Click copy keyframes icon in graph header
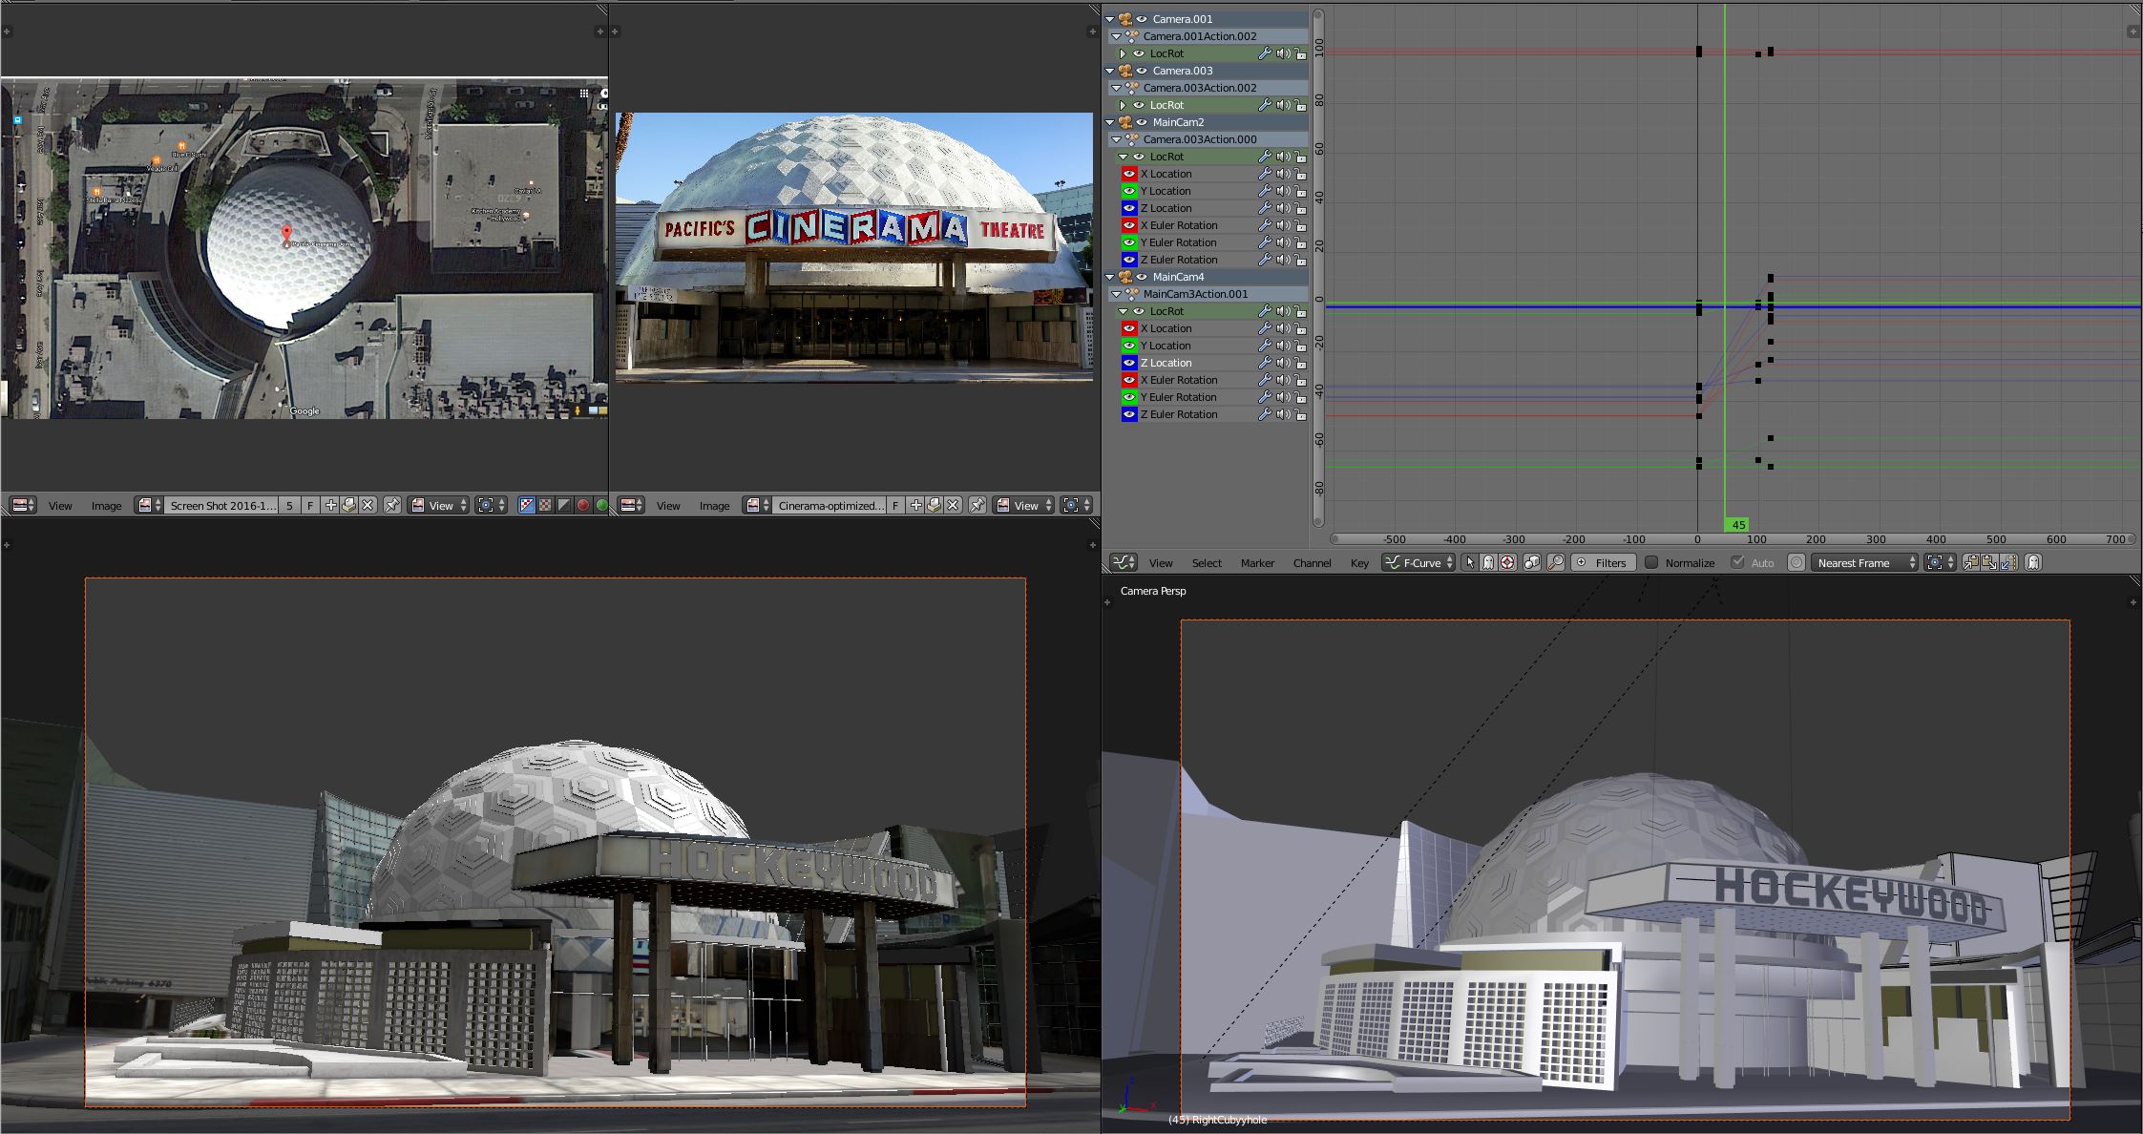Viewport: 2143px width, 1134px height. (x=1970, y=563)
